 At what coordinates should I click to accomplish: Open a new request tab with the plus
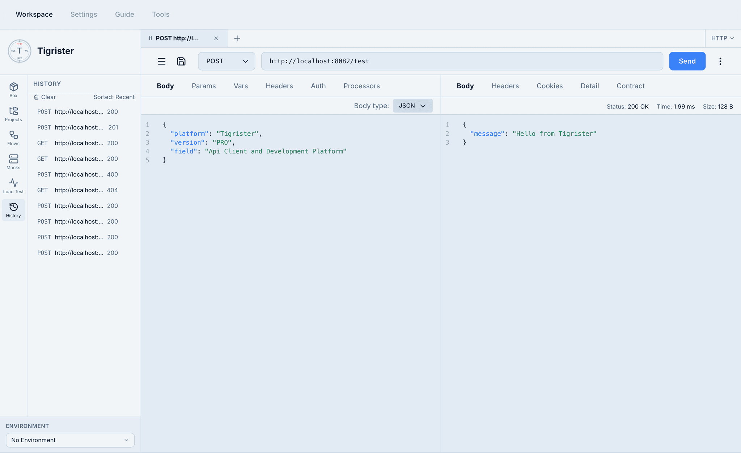pos(237,38)
